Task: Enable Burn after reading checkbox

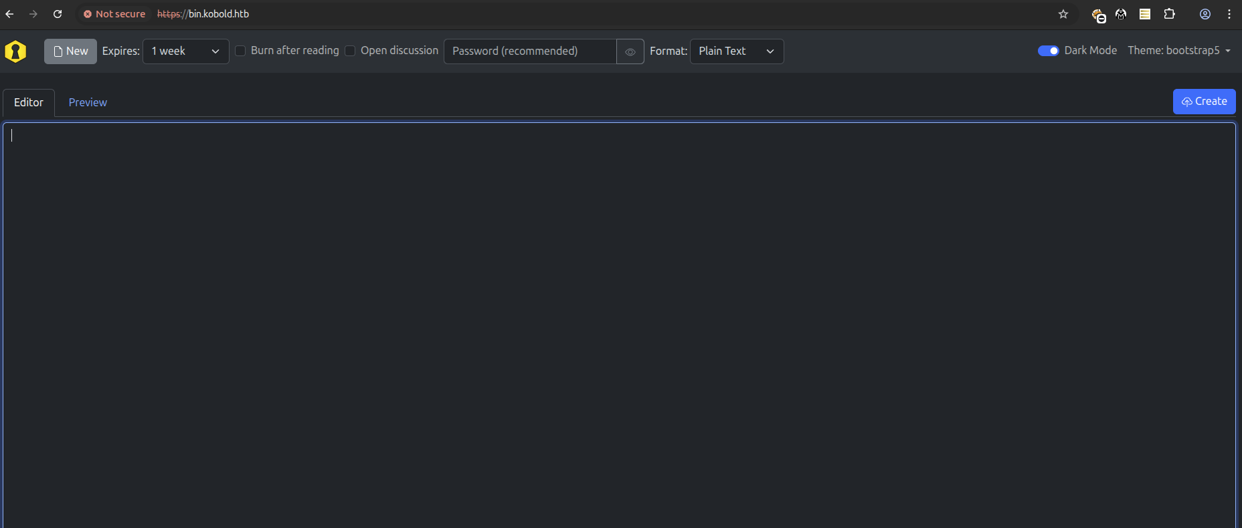Action: (240, 51)
